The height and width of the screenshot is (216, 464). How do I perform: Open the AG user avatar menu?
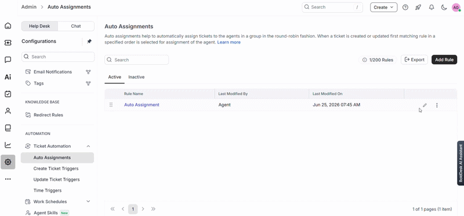(x=456, y=8)
